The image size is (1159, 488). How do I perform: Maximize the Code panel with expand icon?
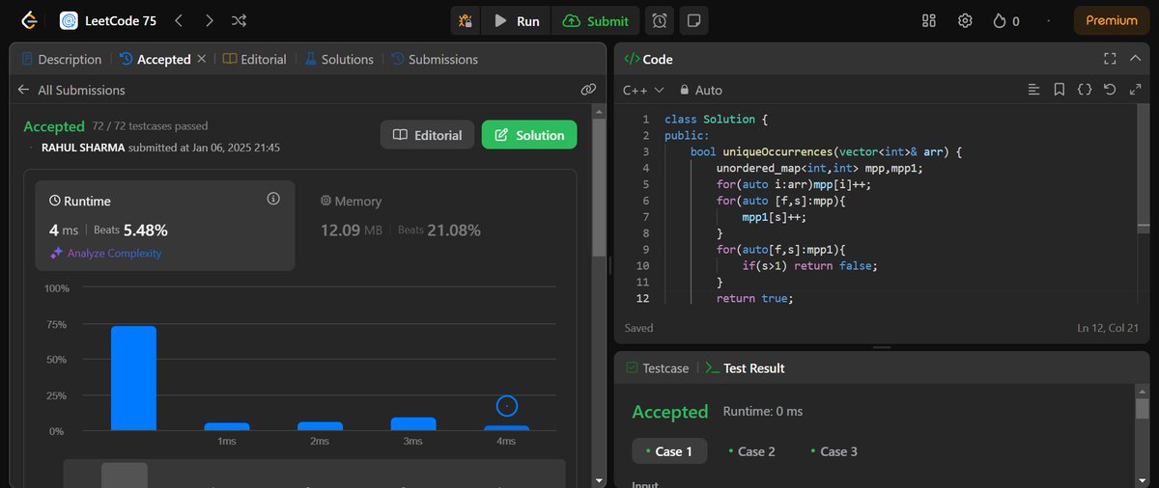pos(1110,59)
